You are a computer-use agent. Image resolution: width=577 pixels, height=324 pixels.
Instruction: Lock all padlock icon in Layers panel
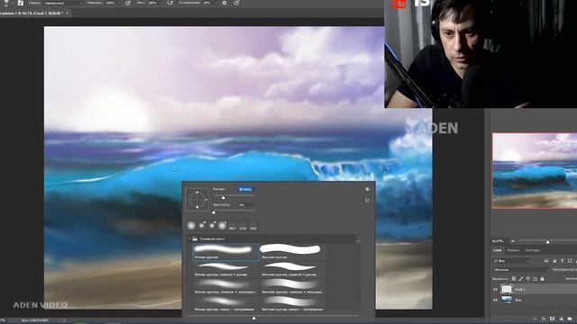coord(542,279)
